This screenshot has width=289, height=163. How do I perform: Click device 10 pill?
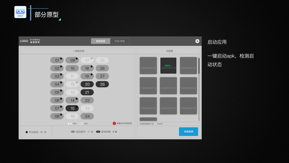coord(72,68)
